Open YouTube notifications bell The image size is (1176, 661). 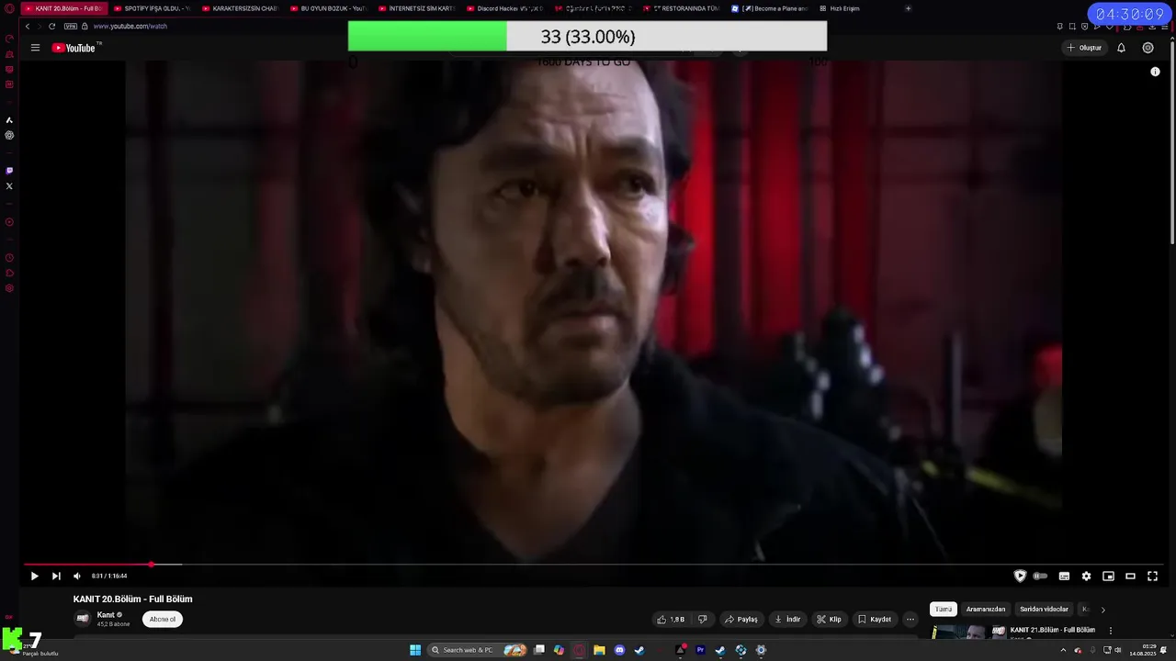point(1121,48)
